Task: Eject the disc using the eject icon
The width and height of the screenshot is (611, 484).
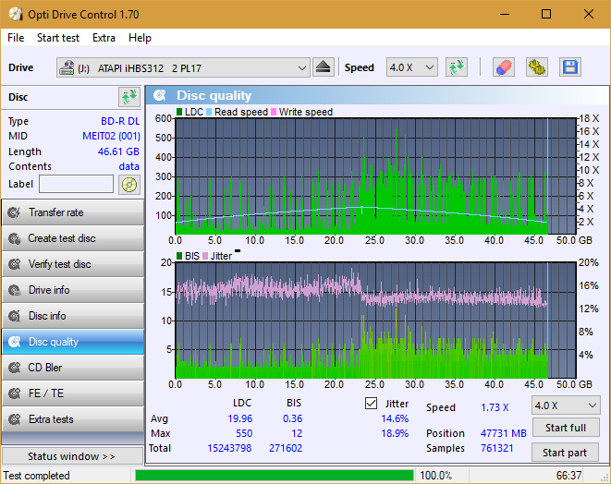Action: 323,67
